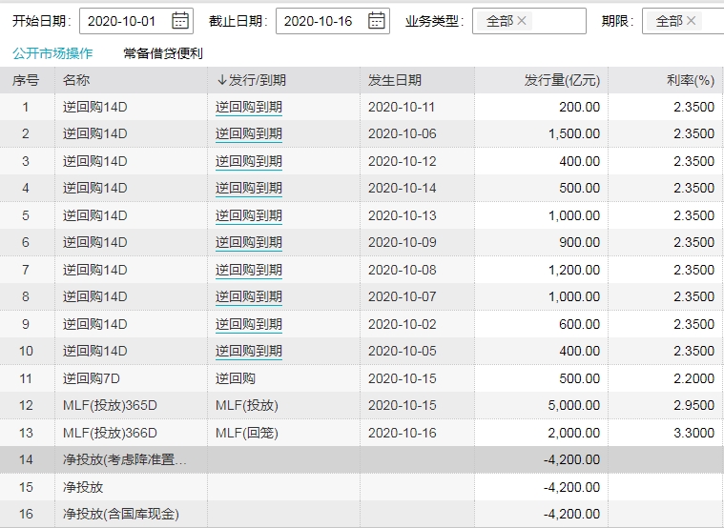Sort by the 序号 column header
Image resolution: width=724 pixels, height=528 pixels.
point(26,80)
